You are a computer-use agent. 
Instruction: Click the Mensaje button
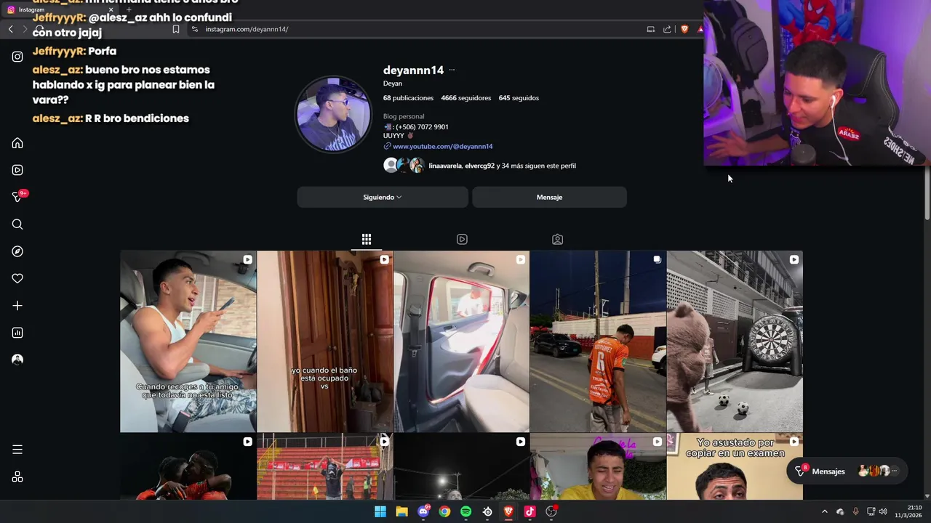pyautogui.click(x=549, y=197)
